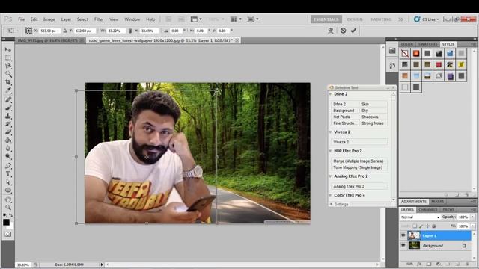Apply the default no-style swatch
The width and height of the screenshot is (479, 269).
(405, 53)
